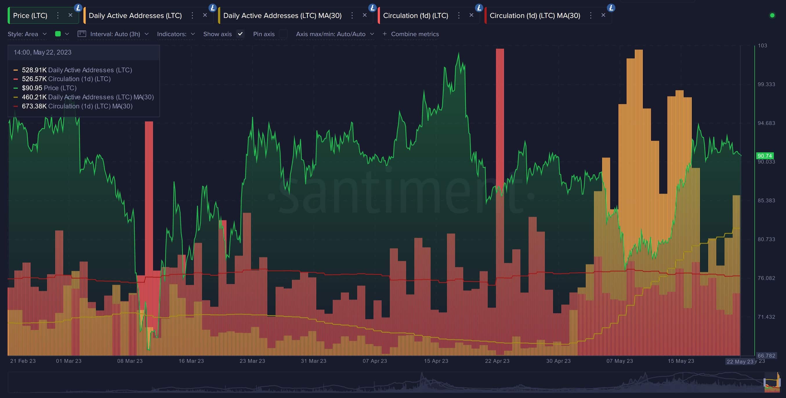Uncheck the Show axis checkbox
786x398 pixels.
tap(240, 34)
